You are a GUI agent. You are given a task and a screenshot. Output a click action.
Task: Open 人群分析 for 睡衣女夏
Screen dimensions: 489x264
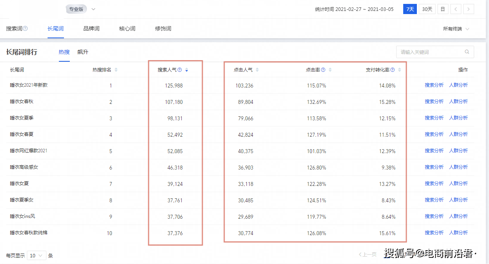click(x=459, y=184)
